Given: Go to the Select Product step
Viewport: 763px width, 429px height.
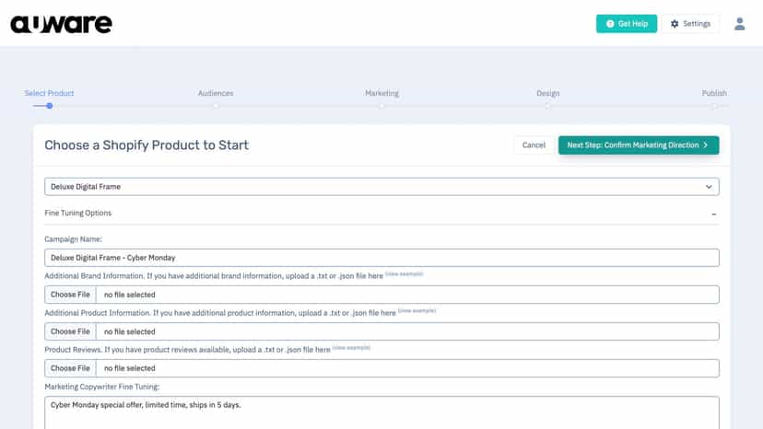Looking at the screenshot, I should coord(49,93).
